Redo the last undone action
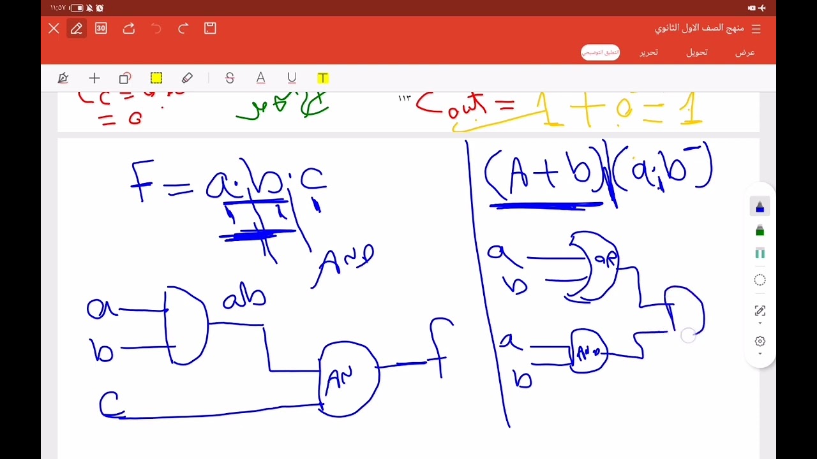This screenshot has width=817, height=459. pos(183,28)
